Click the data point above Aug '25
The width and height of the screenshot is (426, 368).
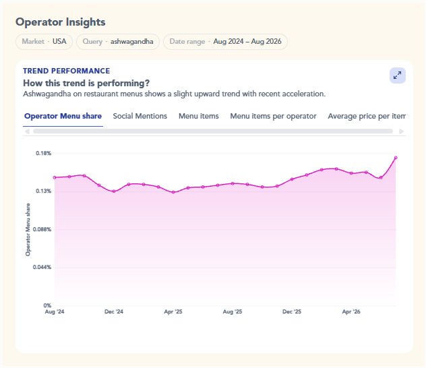tap(233, 183)
